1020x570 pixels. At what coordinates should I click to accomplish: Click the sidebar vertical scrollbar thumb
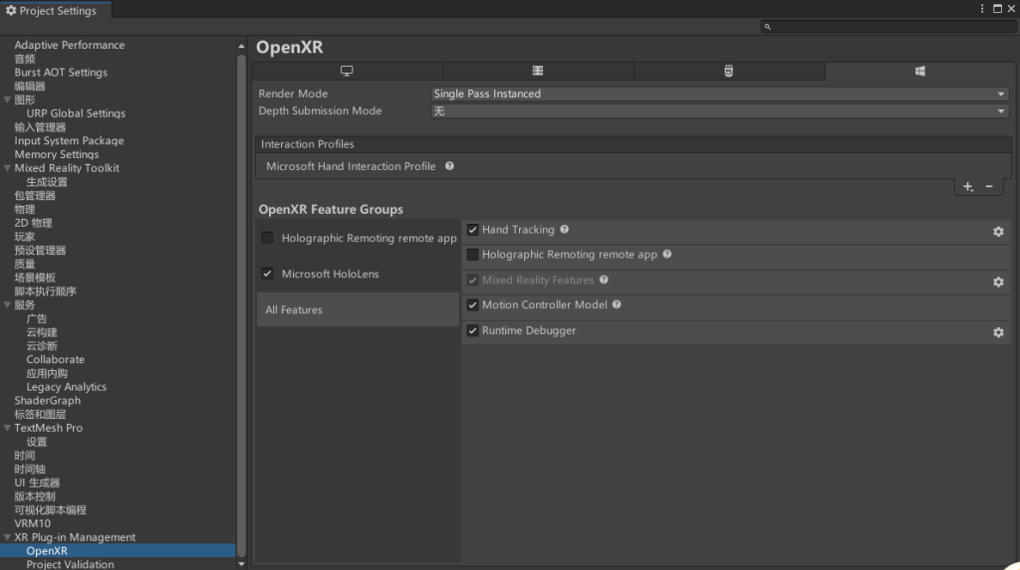tap(241, 305)
